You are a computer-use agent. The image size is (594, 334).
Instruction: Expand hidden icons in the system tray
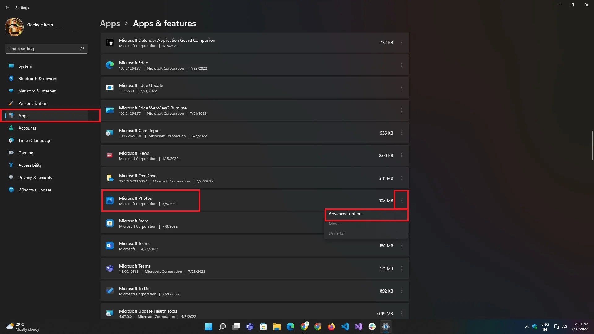pyautogui.click(x=527, y=326)
